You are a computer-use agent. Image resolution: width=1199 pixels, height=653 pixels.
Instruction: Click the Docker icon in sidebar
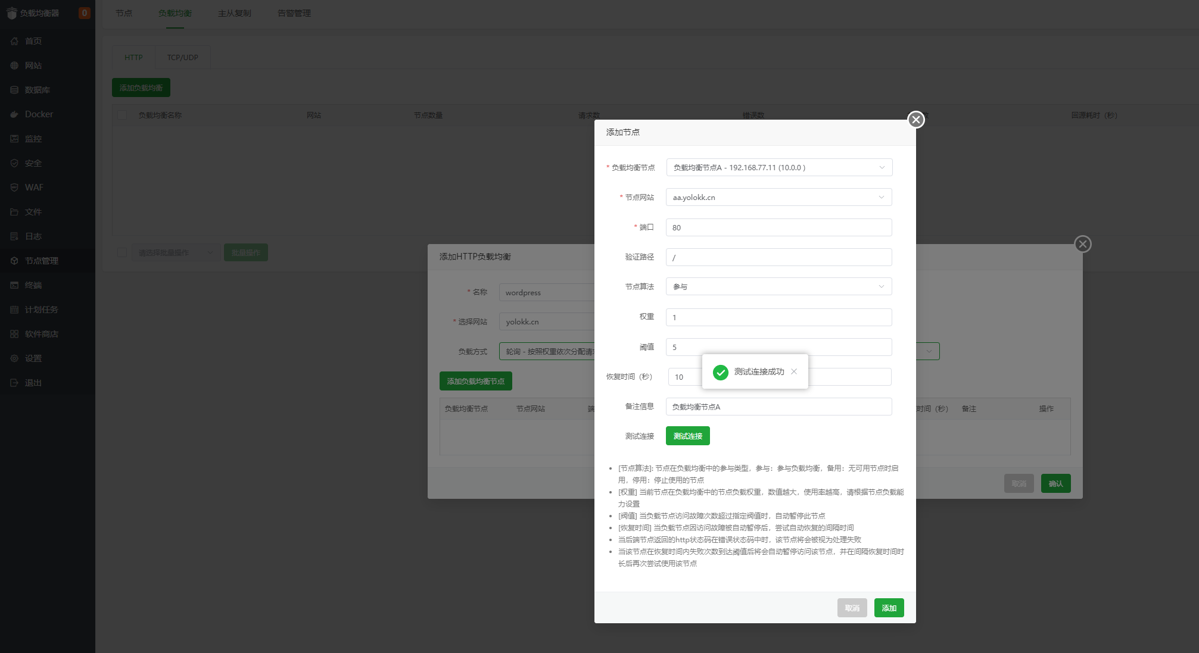coord(14,114)
